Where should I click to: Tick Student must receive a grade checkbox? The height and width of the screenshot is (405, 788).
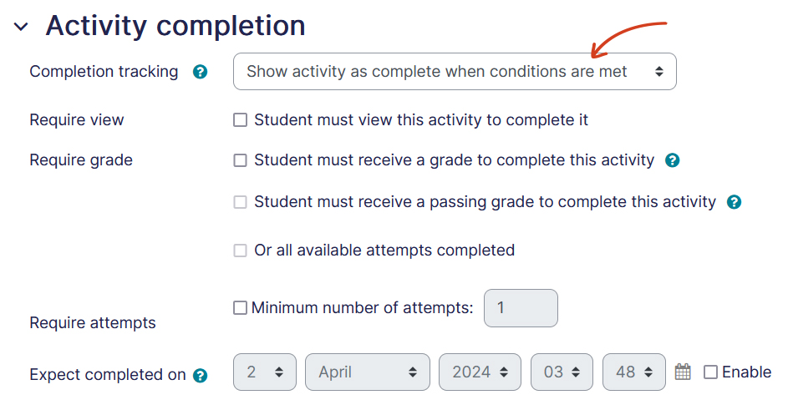click(241, 160)
